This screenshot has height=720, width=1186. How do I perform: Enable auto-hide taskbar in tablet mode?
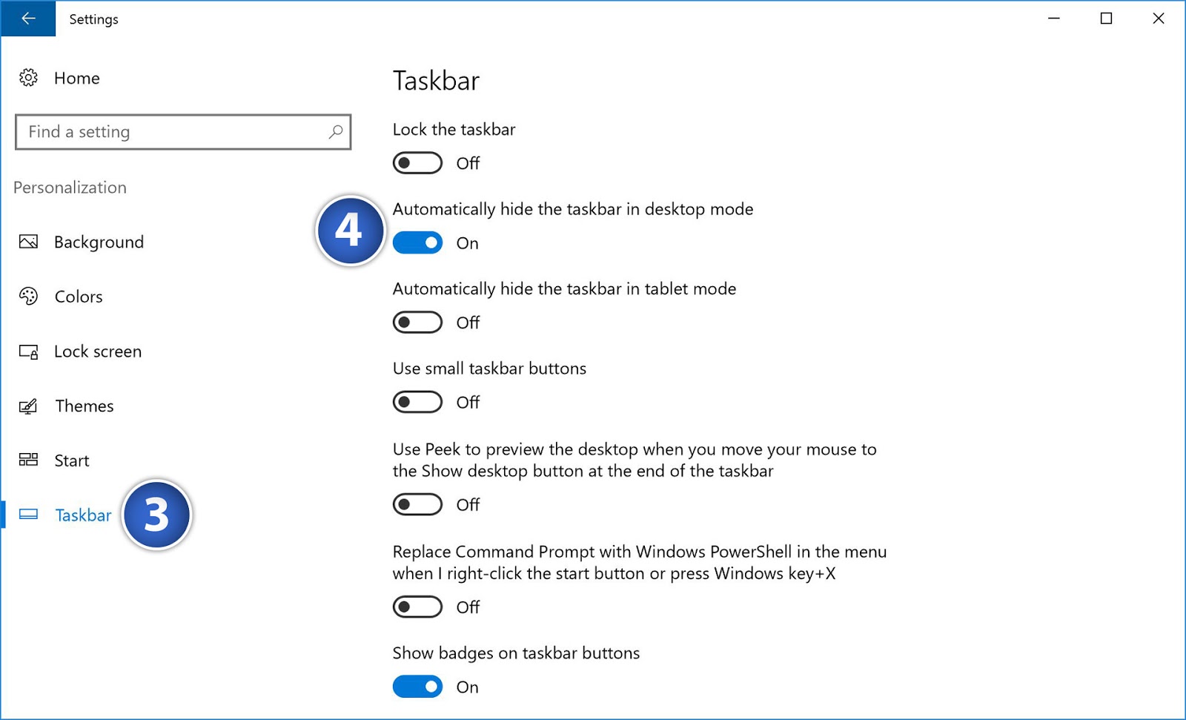(x=417, y=323)
